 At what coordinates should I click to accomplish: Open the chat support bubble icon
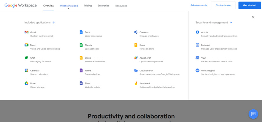tap(253, 114)
